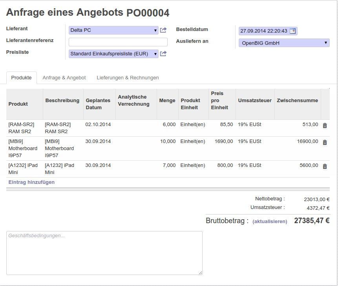Click the Bestelldatum date field
The height and width of the screenshot is (286, 338).
pos(263,31)
